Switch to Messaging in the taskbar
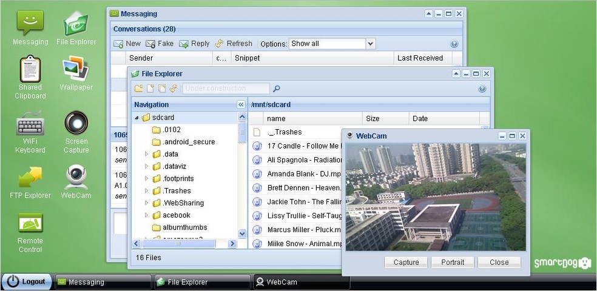The height and width of the screenshot is (291, 597). (x=104, y=283)
